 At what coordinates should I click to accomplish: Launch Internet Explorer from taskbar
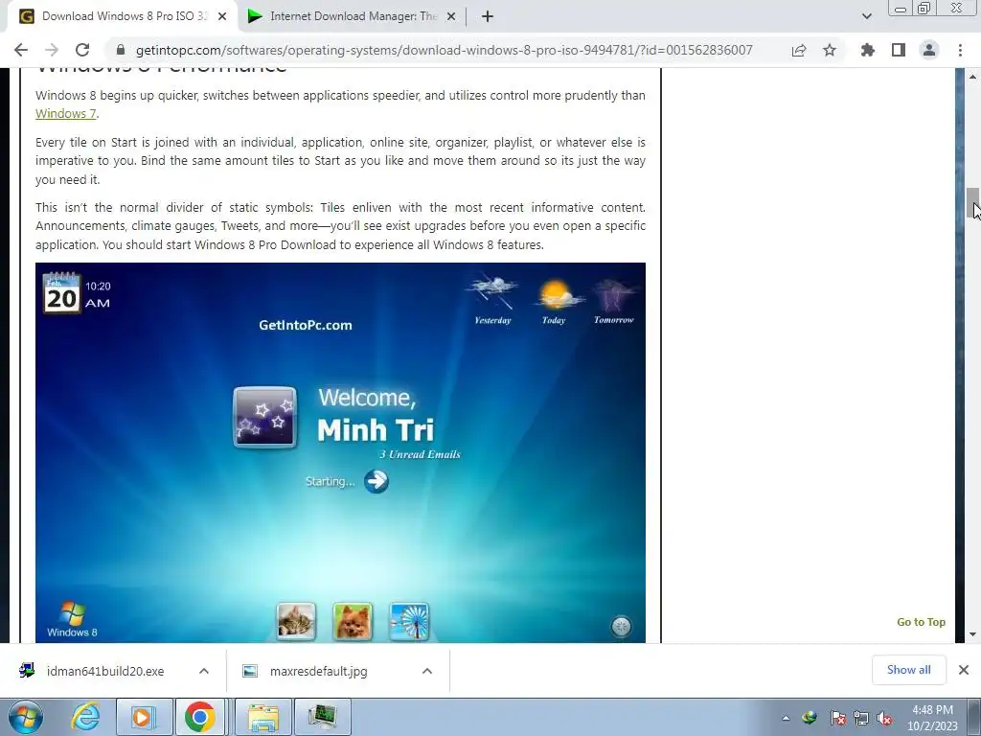85,717
